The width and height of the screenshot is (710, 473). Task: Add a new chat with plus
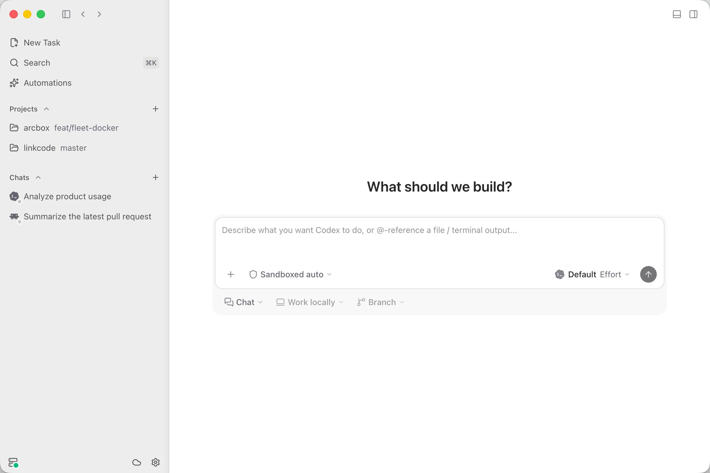pos(156,177)
